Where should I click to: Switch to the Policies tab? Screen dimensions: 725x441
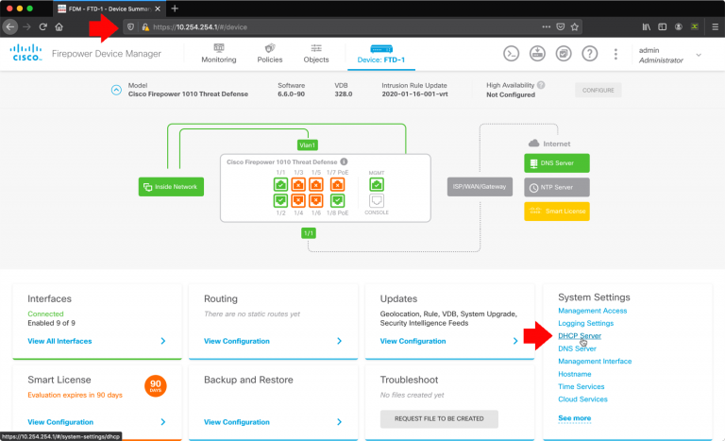point(270,54)
